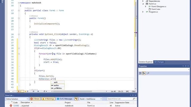The image size is (191, 107).
Task: Switch to the Solution Explorer tab
Action: click(x=146, y=62)
